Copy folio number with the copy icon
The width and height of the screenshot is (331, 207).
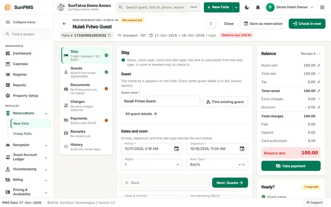(109, 35)
